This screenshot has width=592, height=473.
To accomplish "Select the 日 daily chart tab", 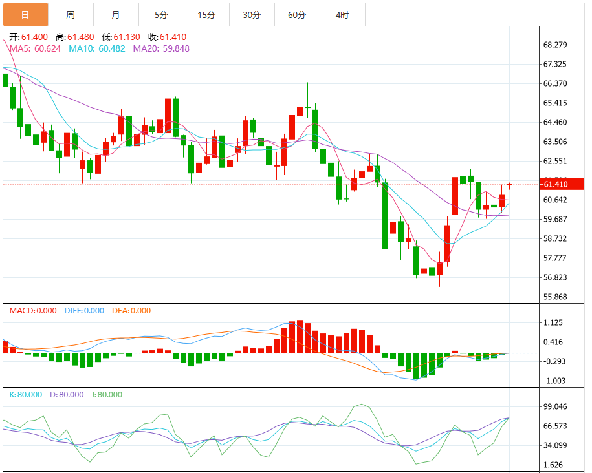I will 25,14.
